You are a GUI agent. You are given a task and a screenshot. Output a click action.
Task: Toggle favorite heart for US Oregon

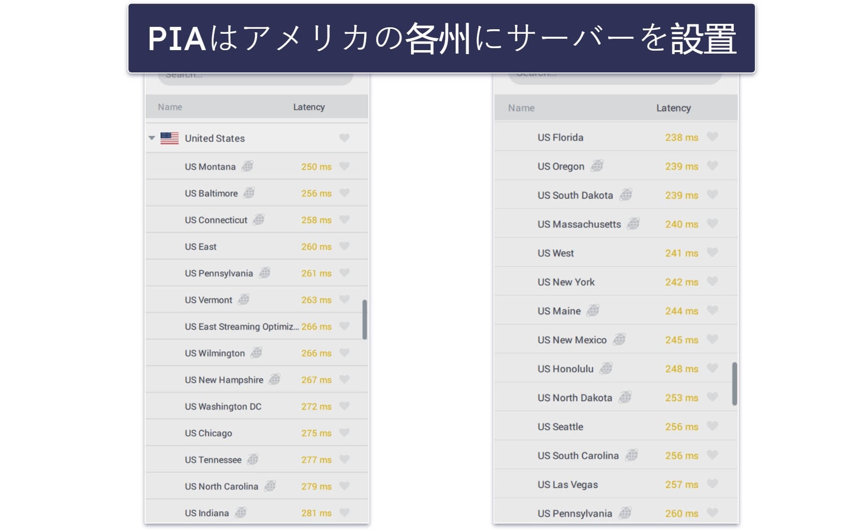[x=712, y=166]
